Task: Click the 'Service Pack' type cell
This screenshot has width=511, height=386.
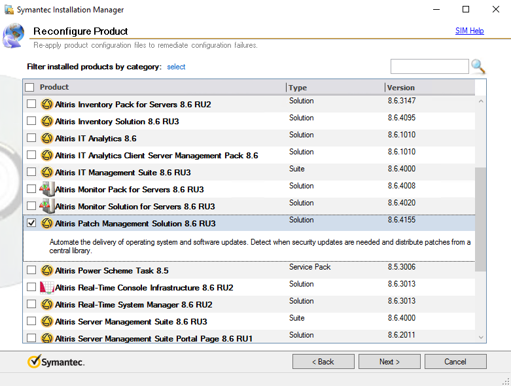Action: click(309, 267)
